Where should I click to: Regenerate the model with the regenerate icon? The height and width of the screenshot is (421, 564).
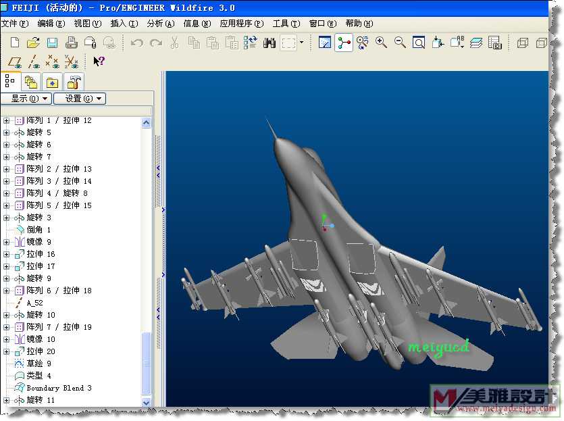point(251,43)
